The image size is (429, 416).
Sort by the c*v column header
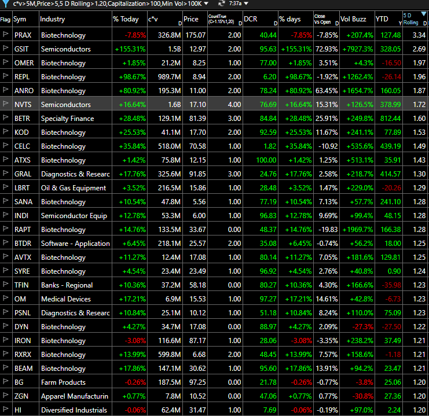165,19
